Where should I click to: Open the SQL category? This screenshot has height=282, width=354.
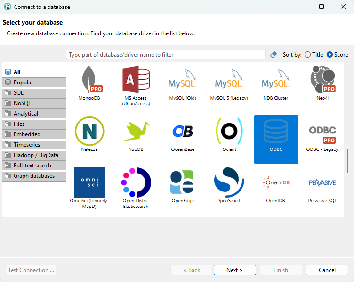tap(34, 93)
